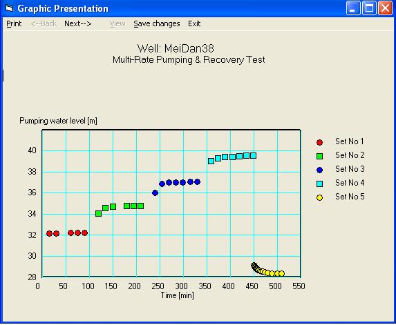Click the grayed-out View menu item

pyautogui.click(x=117, y=23)
